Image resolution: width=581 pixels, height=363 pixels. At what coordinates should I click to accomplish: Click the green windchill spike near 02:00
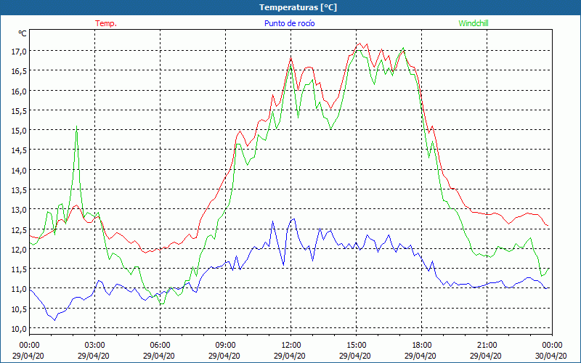(x=76, y=127)
